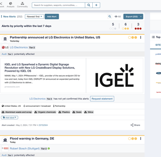Open the three-dot menu on Flood warning alert
The width and height of the screenshot is (161, 157).
pyautogui.click(x=141, y=139)
